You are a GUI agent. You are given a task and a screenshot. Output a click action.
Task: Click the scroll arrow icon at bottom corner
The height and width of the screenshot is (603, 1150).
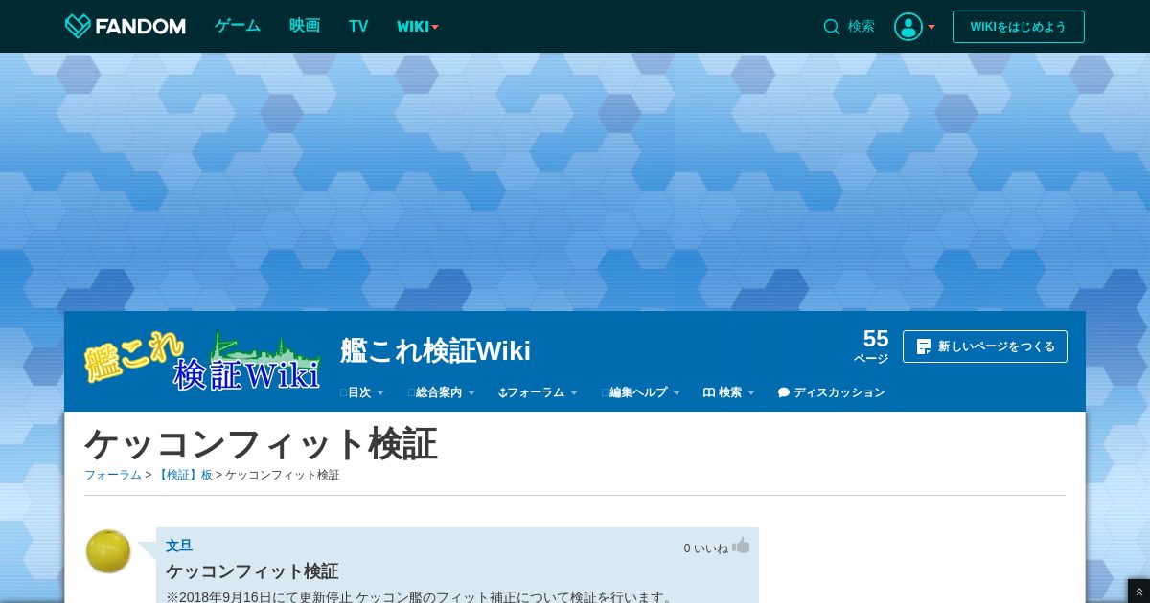click(x=1138, y=592)
